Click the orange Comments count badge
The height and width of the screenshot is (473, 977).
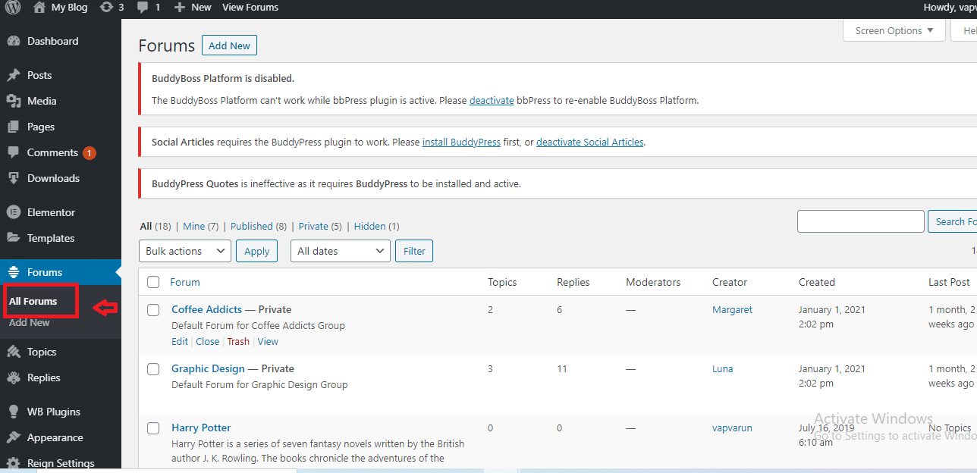tap(90, 152)
